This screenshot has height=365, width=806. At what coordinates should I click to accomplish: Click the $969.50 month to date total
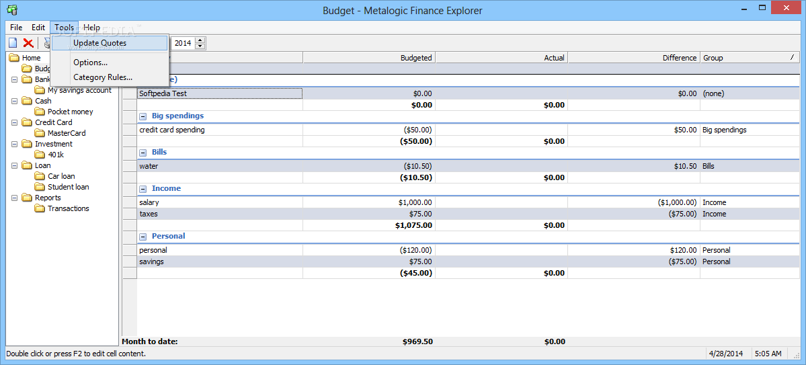click(x=416, y=341)
